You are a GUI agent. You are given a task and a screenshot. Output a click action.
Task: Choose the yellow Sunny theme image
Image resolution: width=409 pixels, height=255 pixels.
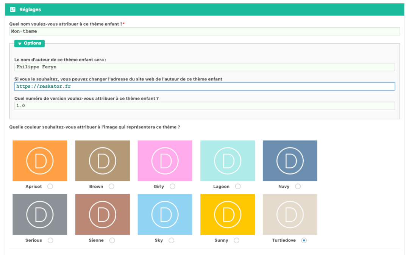[x=228, y=215]
